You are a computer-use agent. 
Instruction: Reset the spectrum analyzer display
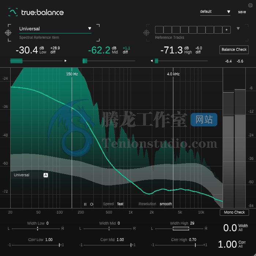[92, 204]
